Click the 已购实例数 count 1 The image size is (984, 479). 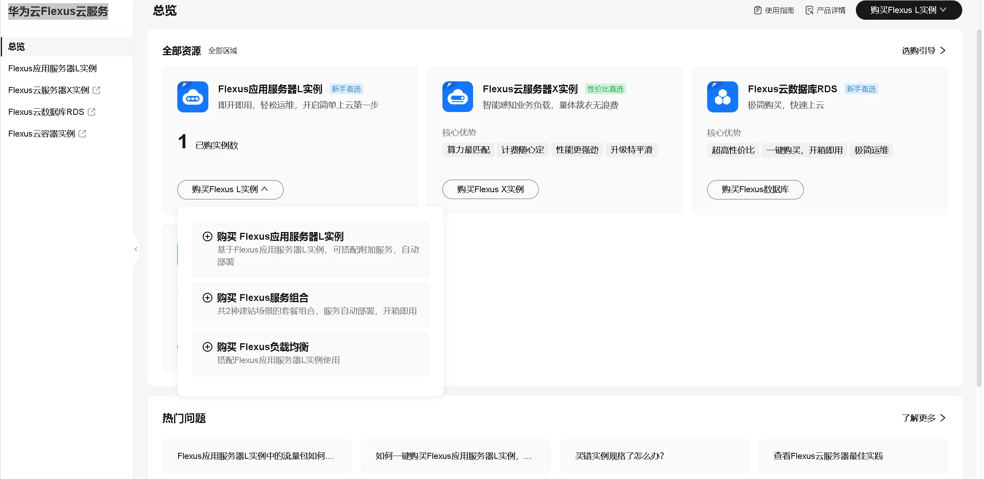pos(183,142)
